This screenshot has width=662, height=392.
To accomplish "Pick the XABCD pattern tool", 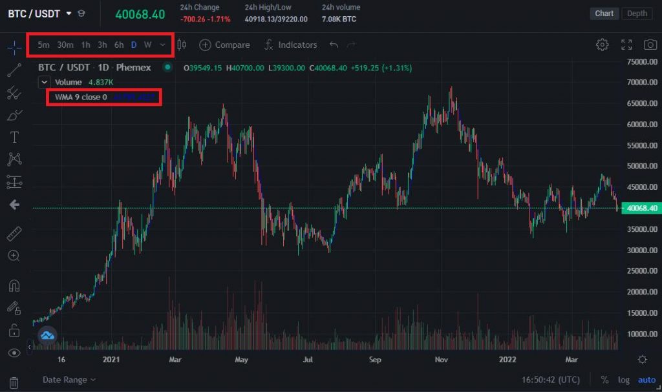I will 14,158.
